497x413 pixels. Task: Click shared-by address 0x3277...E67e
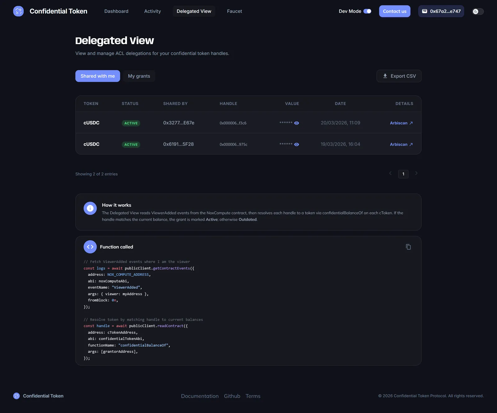[x=179, y=123]
